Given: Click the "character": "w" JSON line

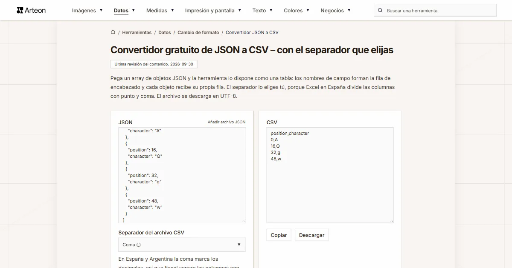Looking at the screenshot, I should click(145, 207).
